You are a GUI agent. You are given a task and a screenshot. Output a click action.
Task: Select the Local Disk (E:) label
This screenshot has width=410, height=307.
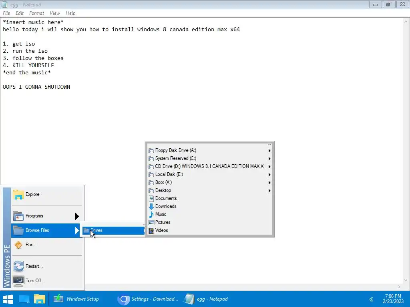(x=169, y=174)
